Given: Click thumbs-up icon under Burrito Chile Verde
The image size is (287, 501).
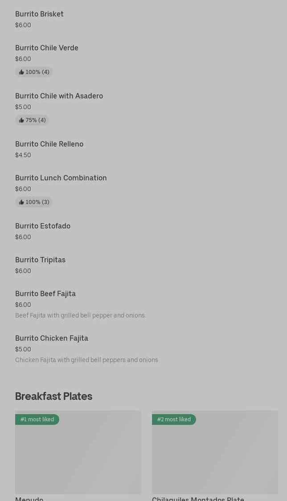Looking at the screenshot, I should 21,72.
